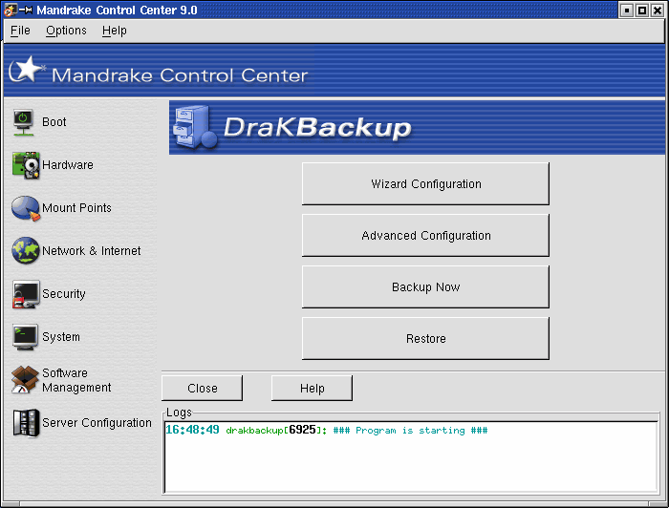
Task: Start the Wizard Configuration
Action: (425, 183)
